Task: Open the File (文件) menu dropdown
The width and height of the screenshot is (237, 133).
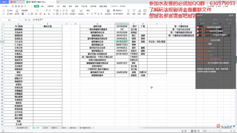Action: coord(6,6)
